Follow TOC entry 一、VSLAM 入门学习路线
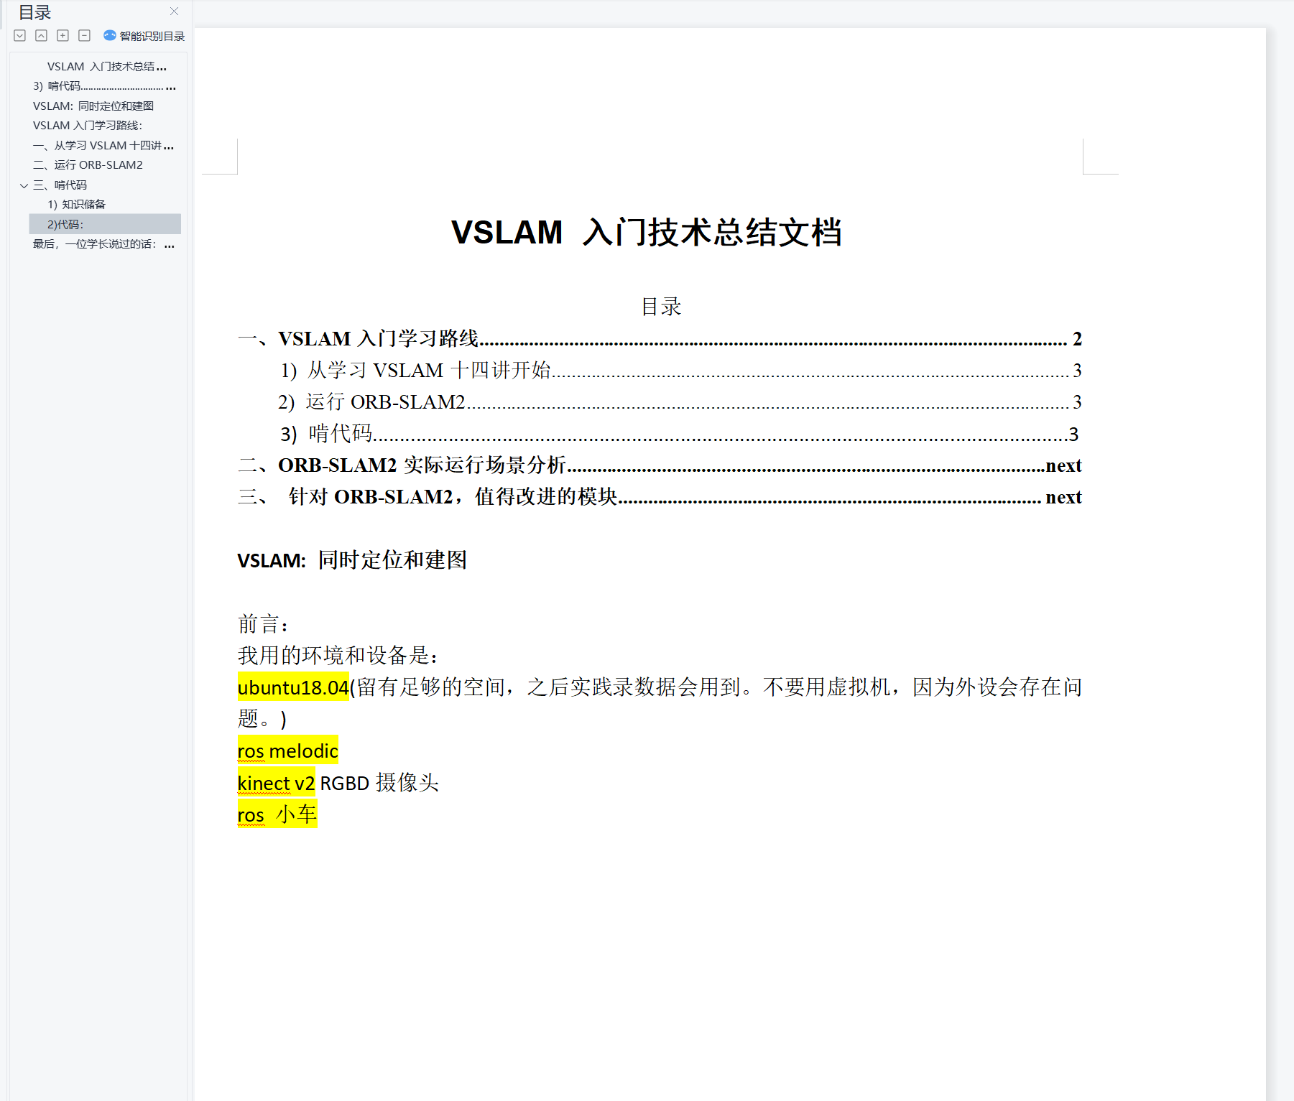Screen dimensions: 1294x1101 [660, 338]
